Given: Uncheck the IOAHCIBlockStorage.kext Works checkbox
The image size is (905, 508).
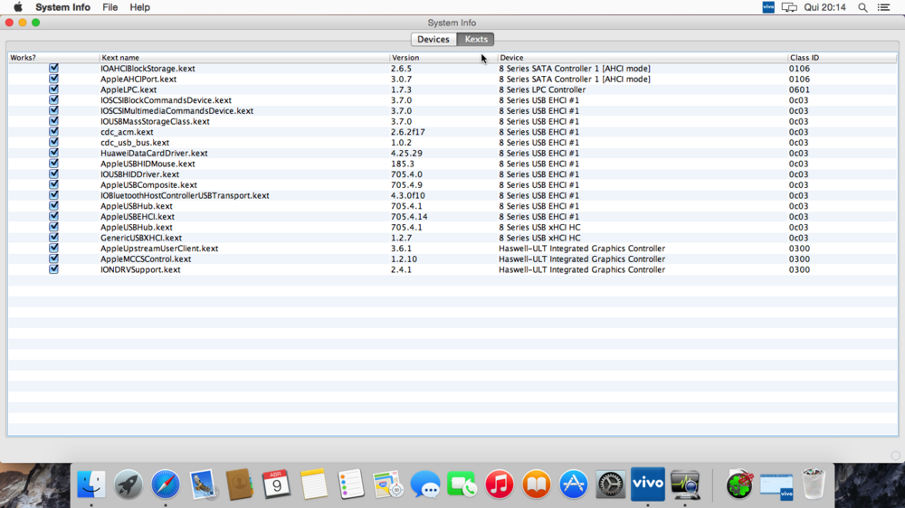Looking at the screenshot, I should (53, 68).
